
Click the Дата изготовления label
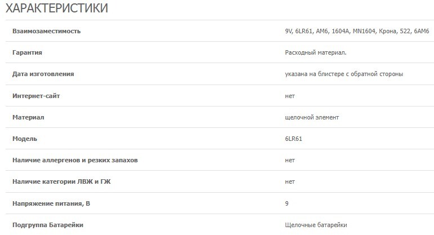point(43,74)
